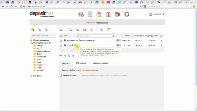Share cncat-4.4.2.zip on Facebook
Viewport: 197px width, 111px height.
click(x=118, y=45)
